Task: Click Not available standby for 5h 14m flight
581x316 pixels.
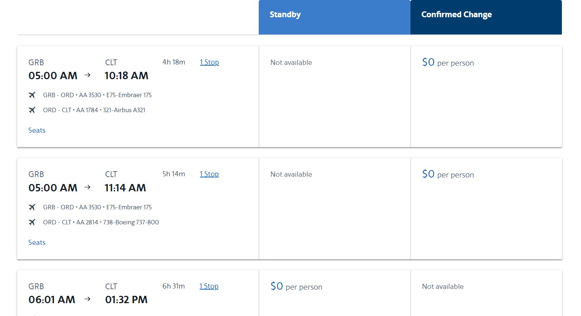Action: click(291, 174)
